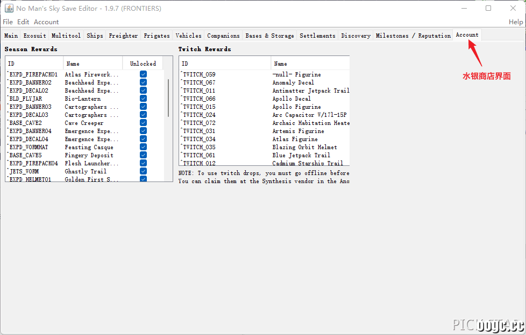Open the Help menu
The height and width of the screenshot is (335, 526).
click(516, 22)
